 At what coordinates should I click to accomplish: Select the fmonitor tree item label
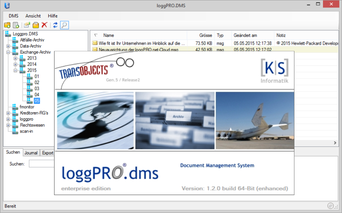27,107
